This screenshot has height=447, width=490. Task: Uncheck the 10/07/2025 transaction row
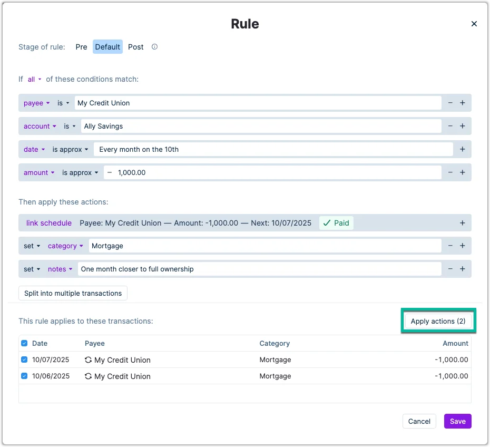pos(24,359)
